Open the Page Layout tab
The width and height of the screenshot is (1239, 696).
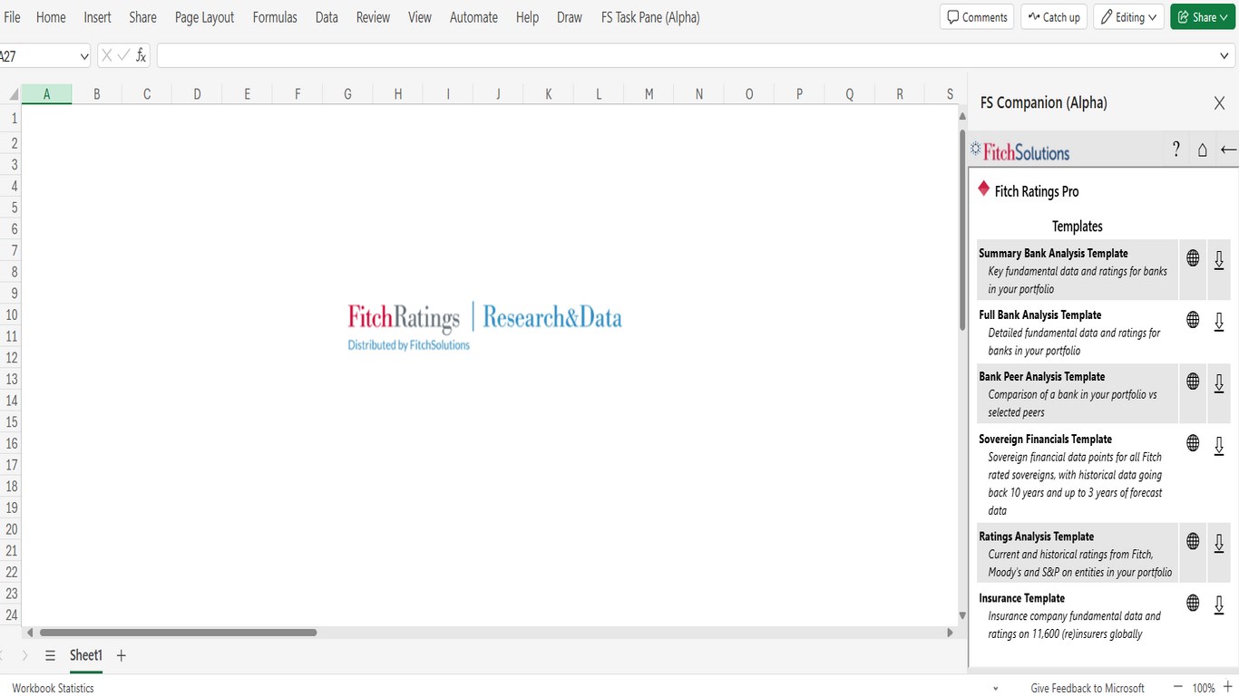coord(204,17)
